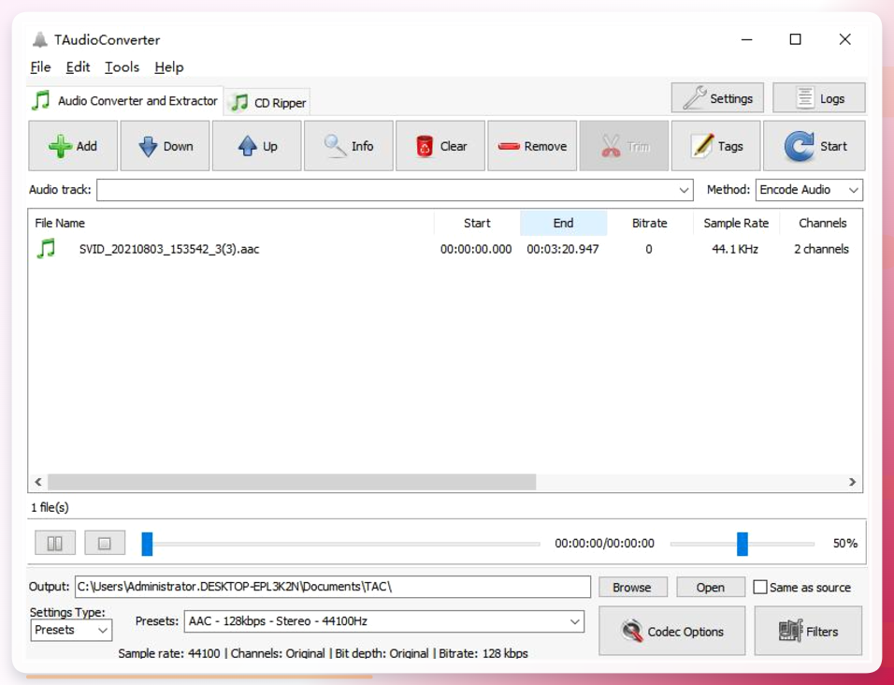Click Browse for output folder
Viewport: 894px width, 685px height.
[x=632, y=587]
